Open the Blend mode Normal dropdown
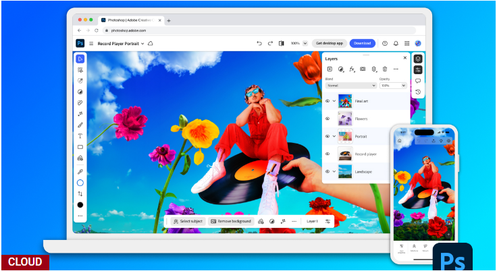This screenshot has height=271, width=497. (x=351, y=86)
